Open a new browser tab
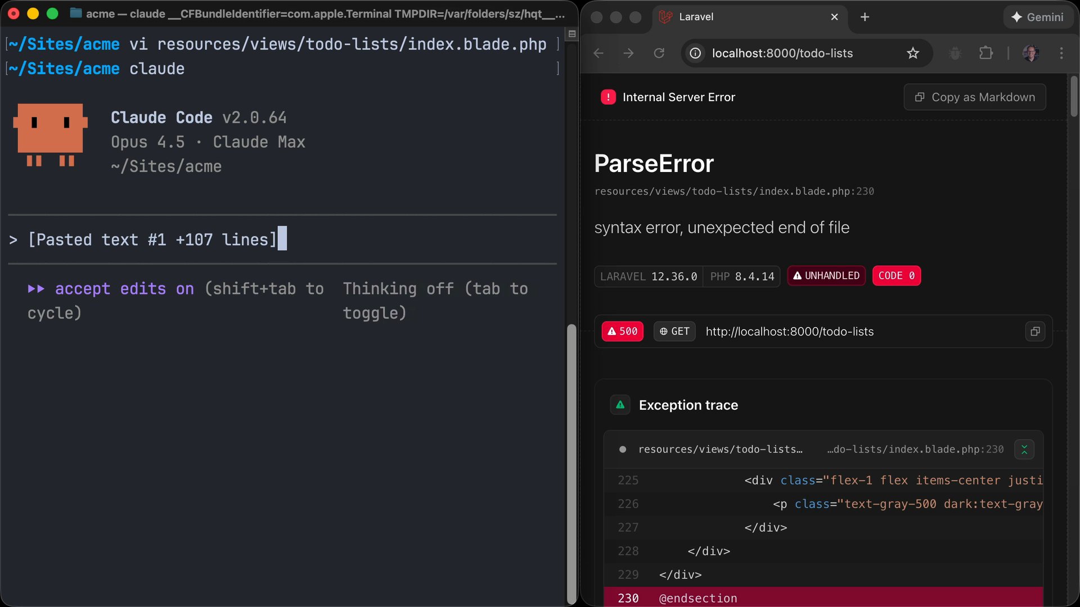 865,17
